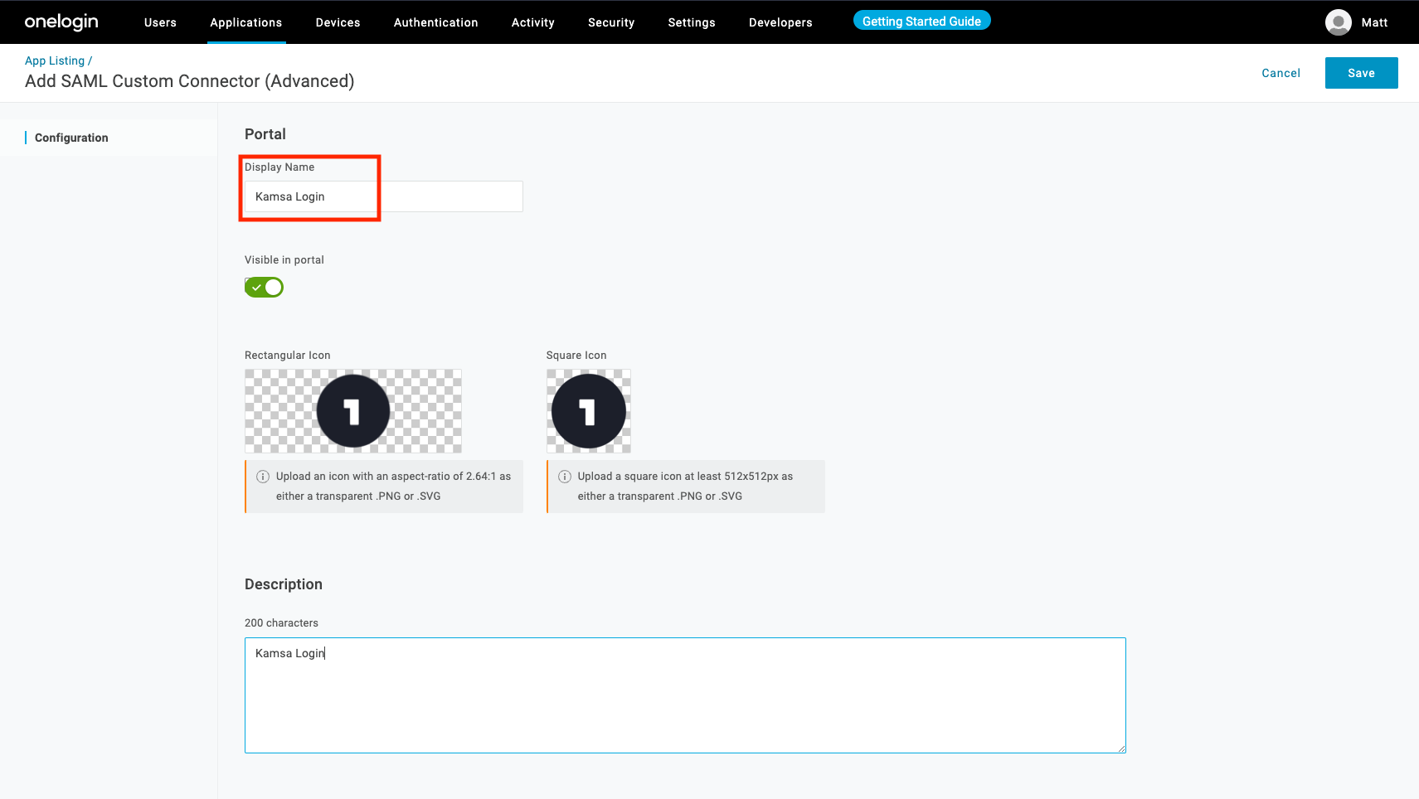Click the 'Rectangular Icon' label
Viewport: 1419px width, 799px height.
[288, 355]
